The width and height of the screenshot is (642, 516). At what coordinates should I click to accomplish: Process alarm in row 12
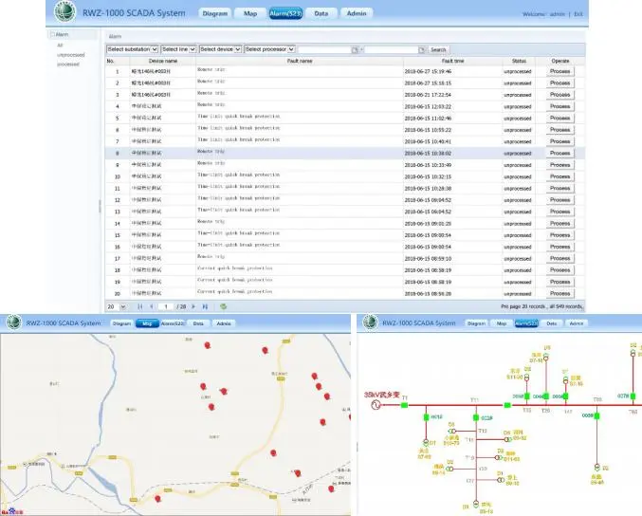point(559,200)
